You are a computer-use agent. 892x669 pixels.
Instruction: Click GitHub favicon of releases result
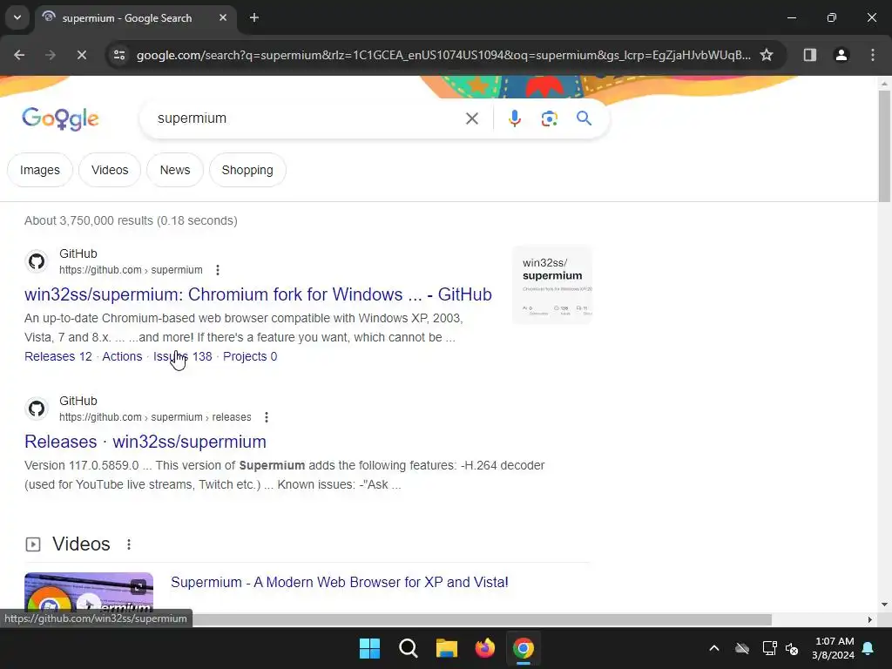click(x=37, y=409)
